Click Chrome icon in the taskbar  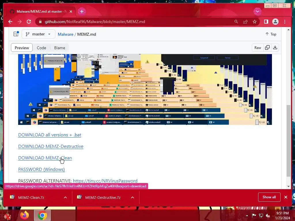click(x=42, y=215)
